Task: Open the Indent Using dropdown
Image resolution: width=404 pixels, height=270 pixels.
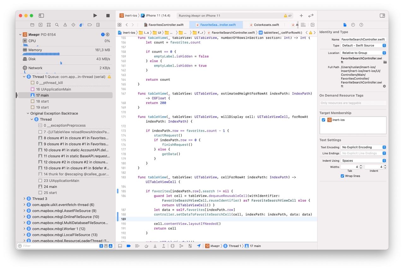Action: coord(363,161)
